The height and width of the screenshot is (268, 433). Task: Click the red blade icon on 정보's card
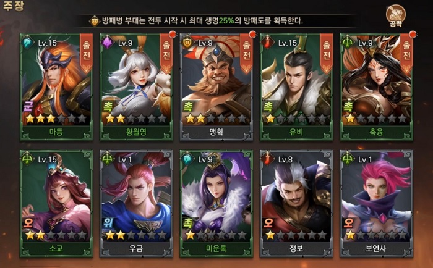(x=268, y=159)
